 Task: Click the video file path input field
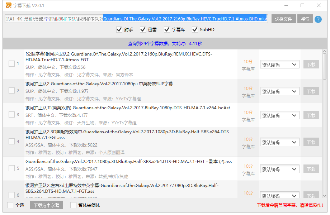(x=136, y=19)
